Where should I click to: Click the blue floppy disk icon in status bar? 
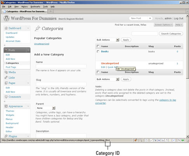pos(159,140)
